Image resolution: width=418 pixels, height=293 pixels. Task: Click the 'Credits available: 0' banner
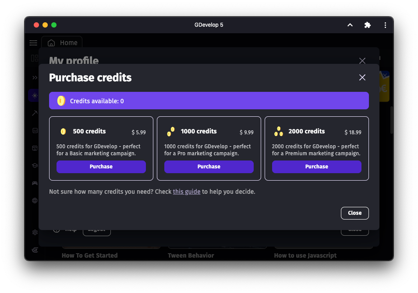click(209, 100)
